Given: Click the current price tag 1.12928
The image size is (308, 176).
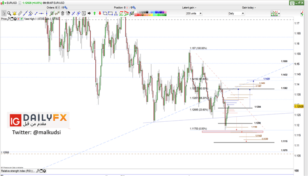Looking at the screenshot, I should click(299, 106).
